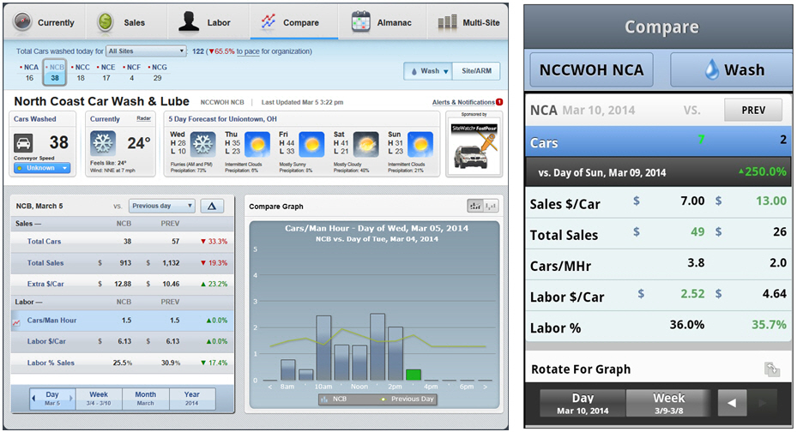Click the current weather snowflake icon
Image resolution: width=797 pixels, height=432 pixels.
(103, 144)
